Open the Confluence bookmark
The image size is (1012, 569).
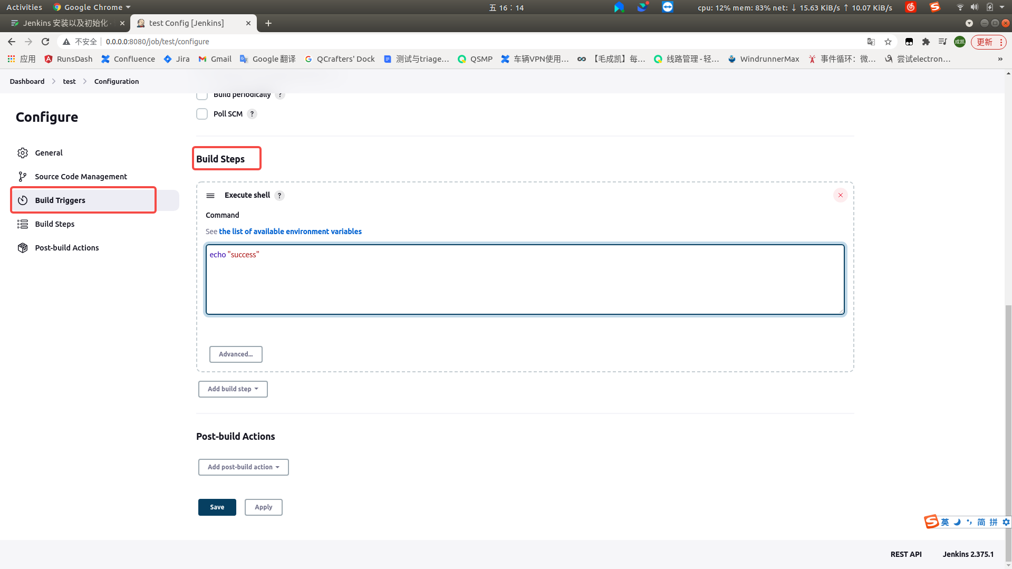tap(128, 59)
